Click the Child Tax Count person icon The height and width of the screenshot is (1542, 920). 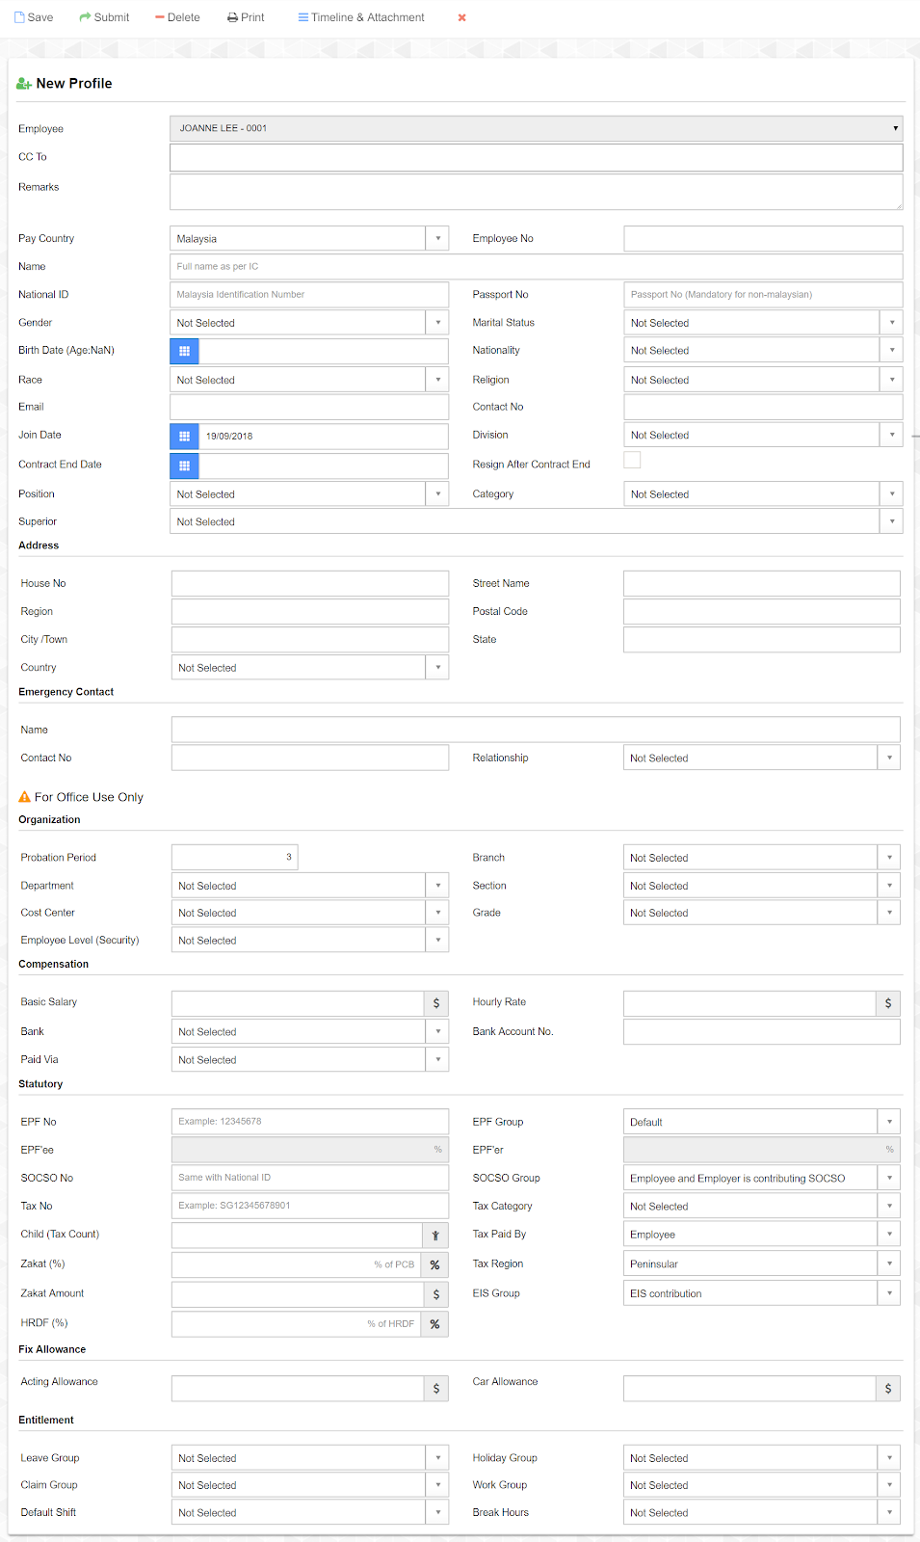pos(435,1236)
